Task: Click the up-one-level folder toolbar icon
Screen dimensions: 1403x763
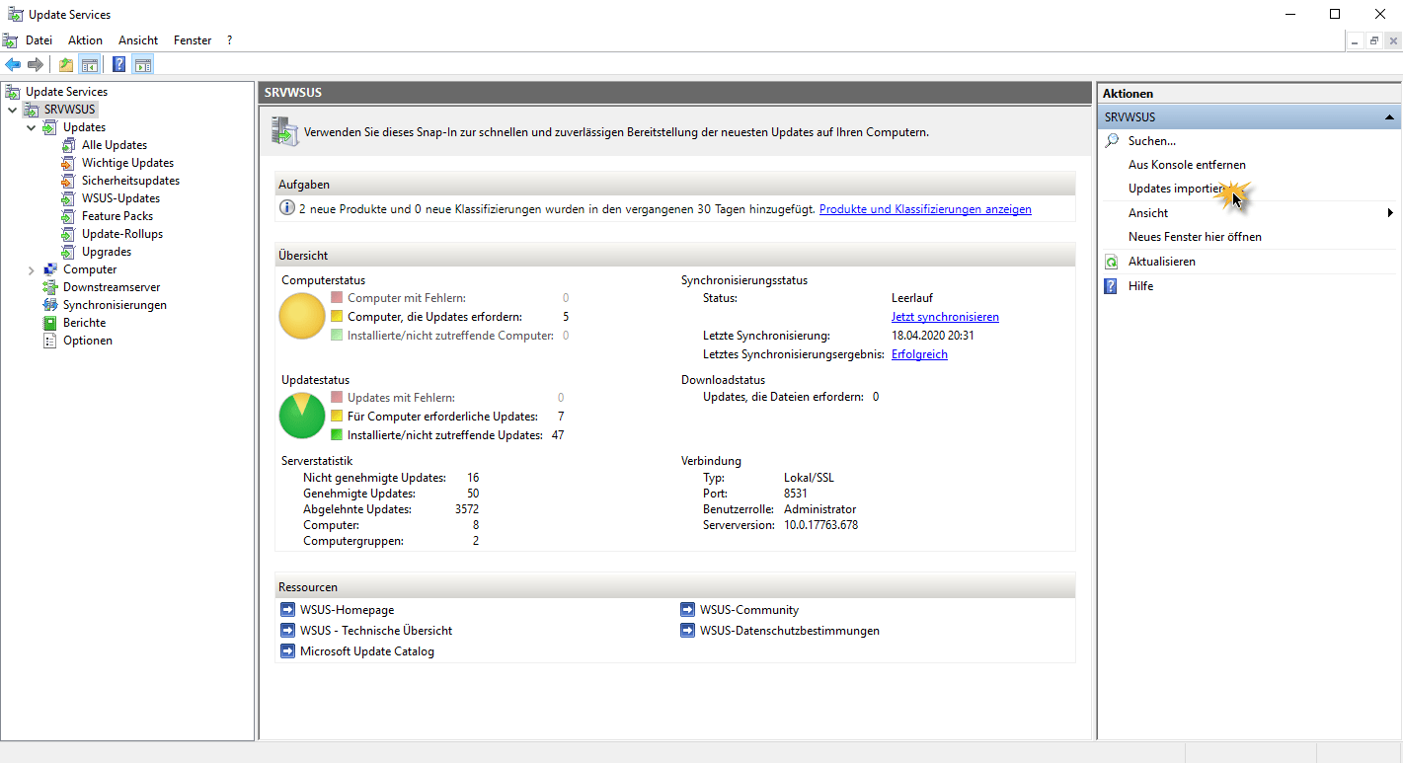Action: [65, 65]
